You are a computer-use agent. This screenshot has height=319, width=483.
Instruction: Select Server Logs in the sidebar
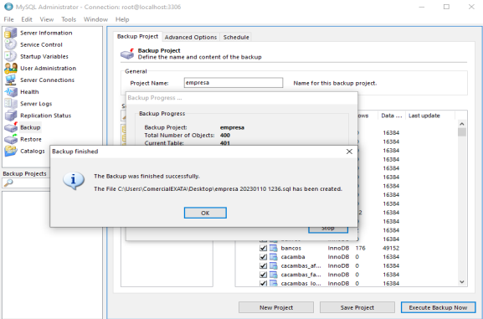tap(36, 104)
